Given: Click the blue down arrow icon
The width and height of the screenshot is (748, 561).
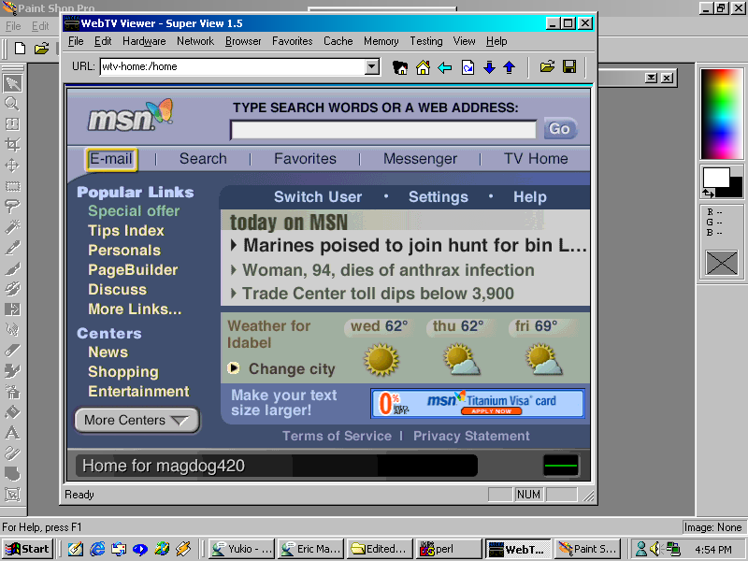Looking at the screenshot, I should pyautogui.click(x=489, y=67).
